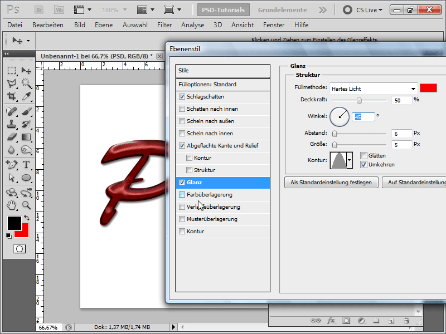Screen dimensions: 446x334
Task: Enable Farbüberlagerung checkbox
Action: 182,194
